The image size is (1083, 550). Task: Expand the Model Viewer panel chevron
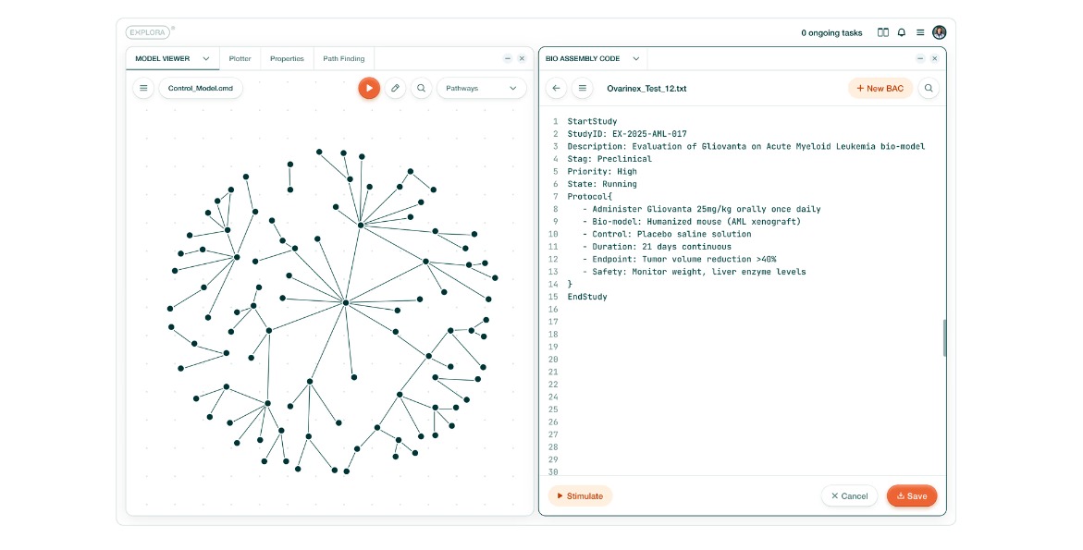click(x=206, y=58)
